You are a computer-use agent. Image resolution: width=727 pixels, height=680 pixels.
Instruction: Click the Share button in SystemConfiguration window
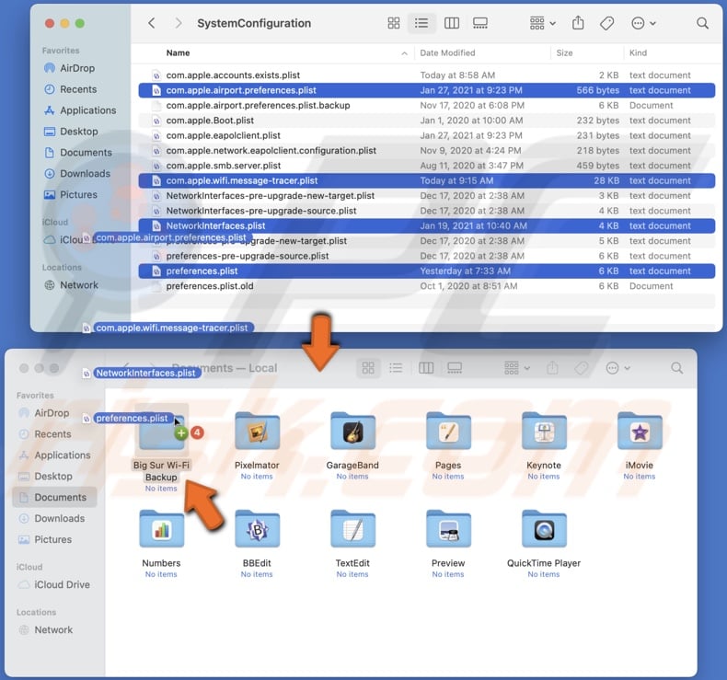[578, 23]
